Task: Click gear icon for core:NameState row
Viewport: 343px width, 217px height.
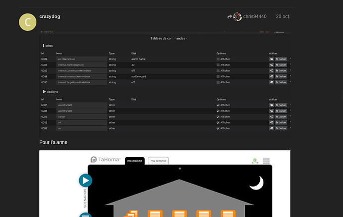Action: coord(271,59)
